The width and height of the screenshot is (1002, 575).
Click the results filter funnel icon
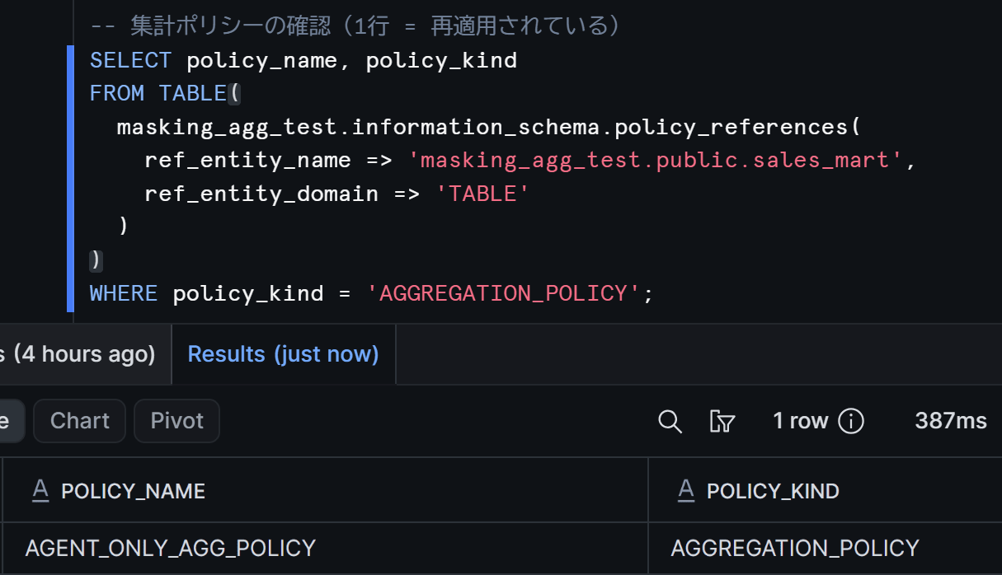click(x=722, y=422)
